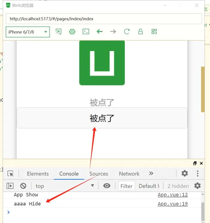This screenshot has width=210, height=223.
Task: Go forward with the gray right arrow
Action: 113,32
